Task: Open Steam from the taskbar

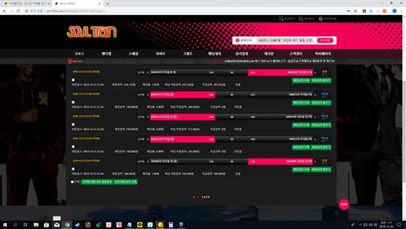Action: point(77,225)
